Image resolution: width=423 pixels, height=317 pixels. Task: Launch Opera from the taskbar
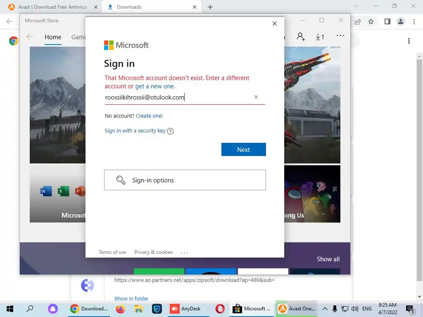[220, 309]
